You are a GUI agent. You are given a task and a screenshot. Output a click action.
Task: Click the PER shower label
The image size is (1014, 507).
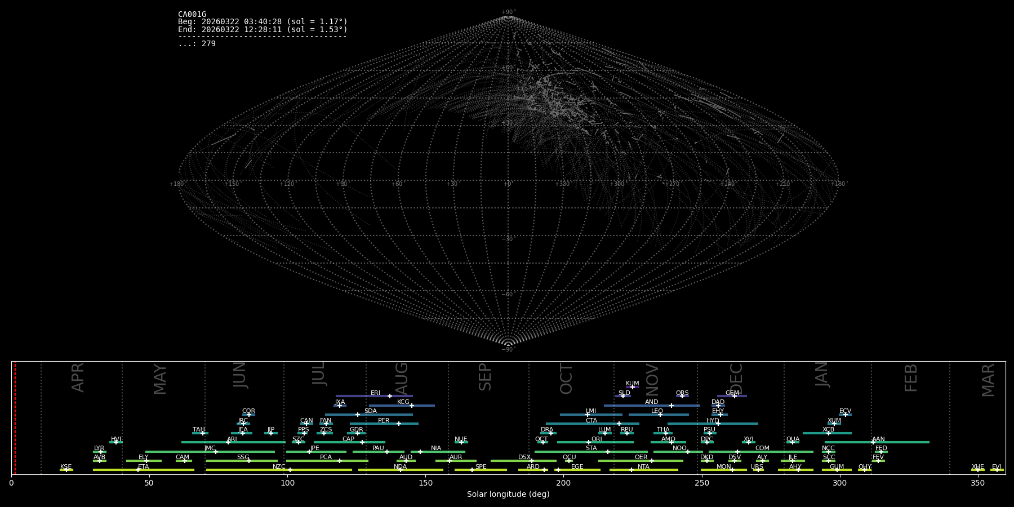pos(384,421)
